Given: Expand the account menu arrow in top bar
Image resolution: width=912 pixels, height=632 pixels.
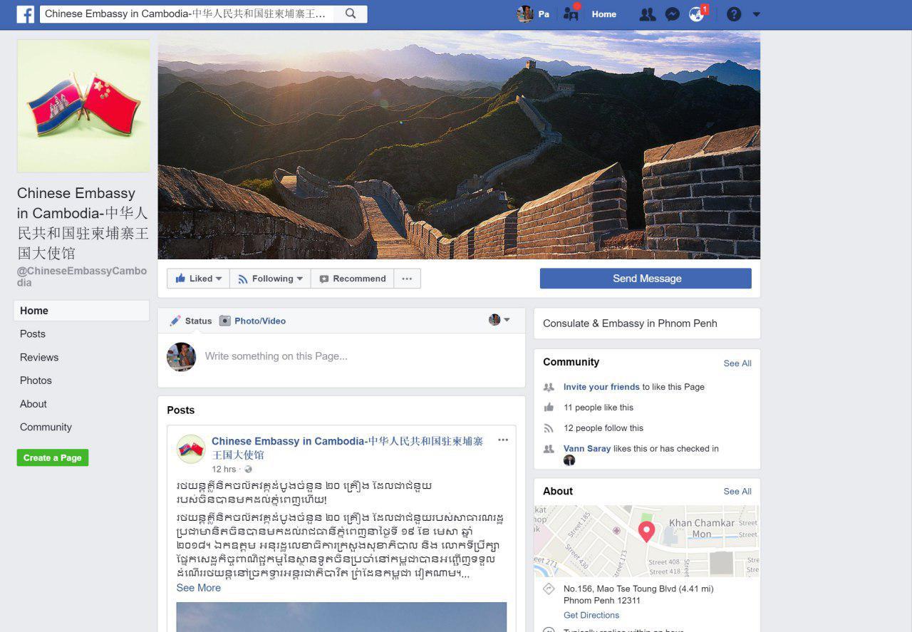Looking at the screenshot, I should (x=757, y=14).
